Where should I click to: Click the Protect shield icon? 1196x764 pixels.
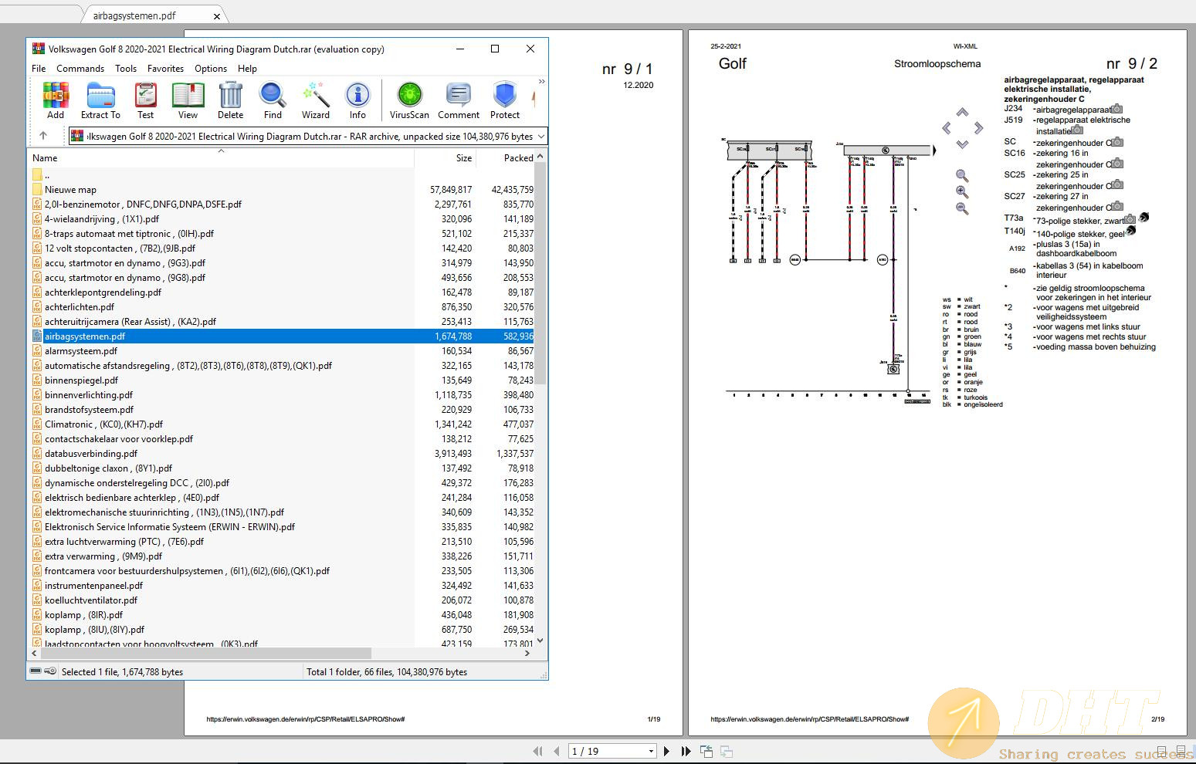coord(505,101)
